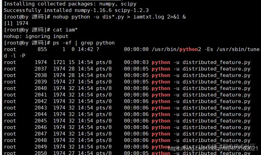Click the '/usr/bin/python2 -Es' command text

click(183, 49)
